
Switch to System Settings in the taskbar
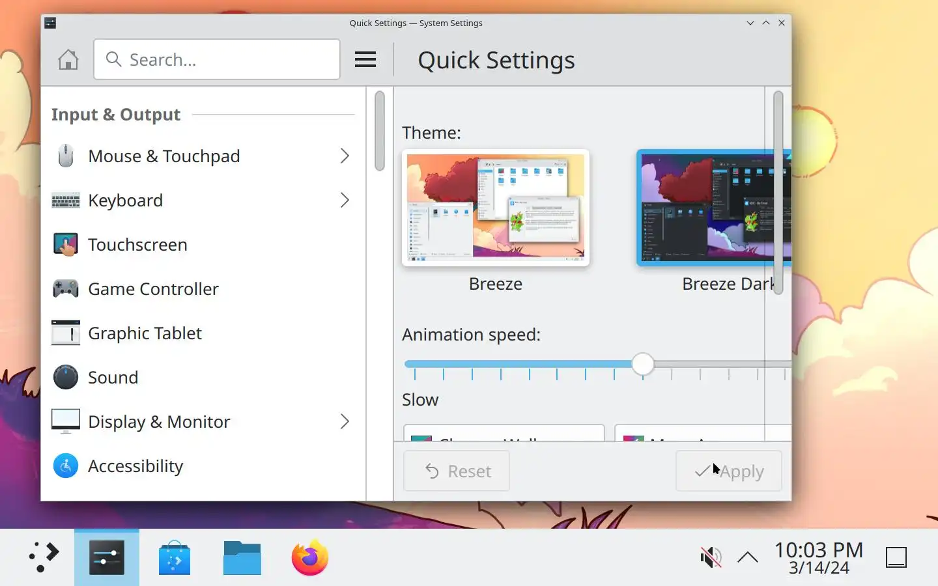107,557
